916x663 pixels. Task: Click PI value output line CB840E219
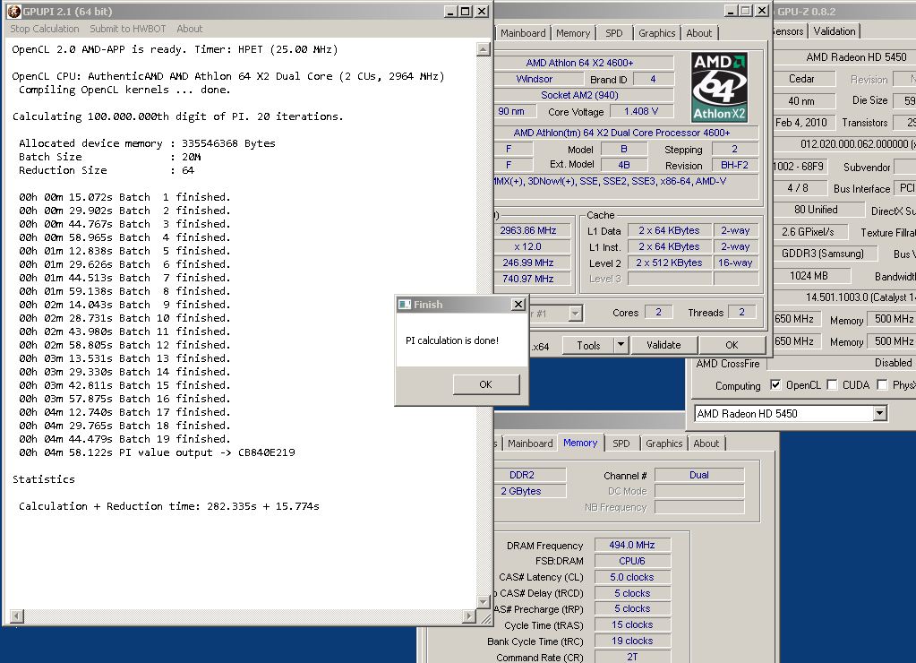158,452
